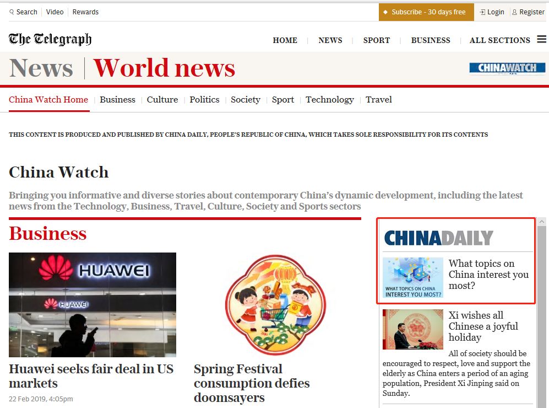Open the topics survey thumbnail
Screen dimensions: 549x408
point(413,278)
